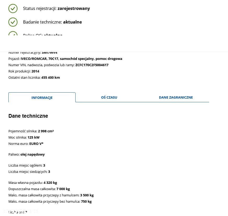228x216 pixels.
Task: Click the engine capacity value 2 998 cm³
Action: [46, 131]
